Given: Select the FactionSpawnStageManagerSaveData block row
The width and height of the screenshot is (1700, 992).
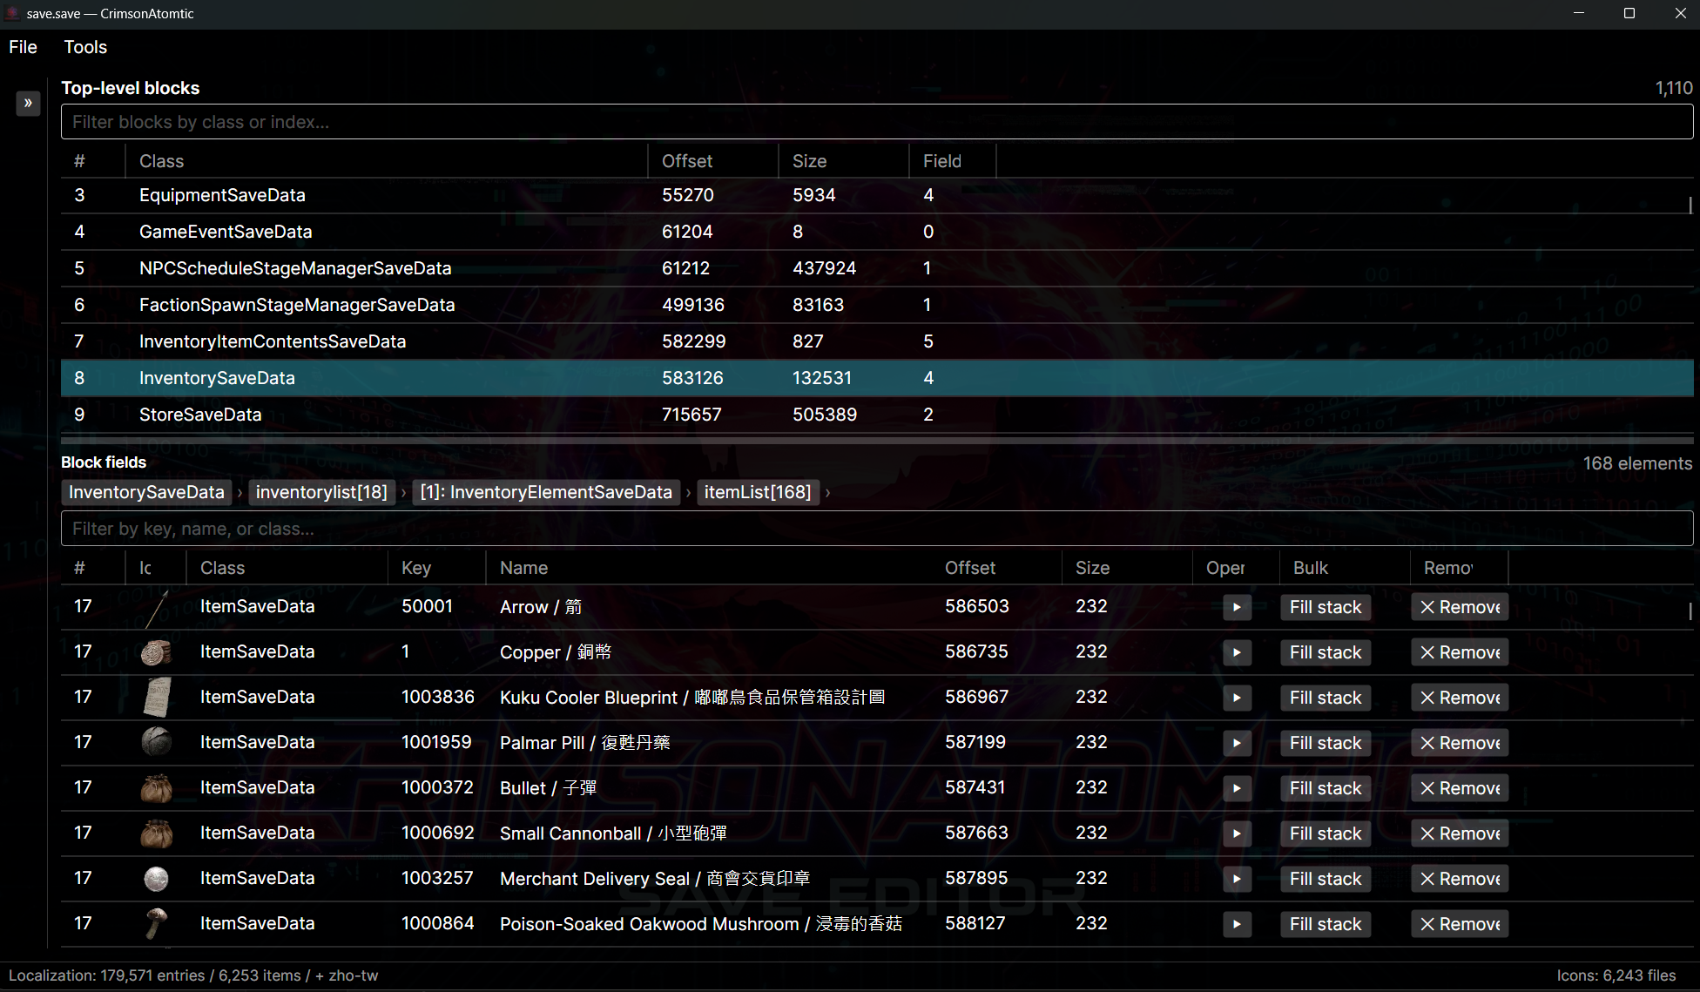Looking at the screenshot, I should 877,305.
